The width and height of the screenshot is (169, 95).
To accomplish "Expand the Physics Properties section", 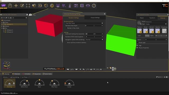I will [137, 48].
